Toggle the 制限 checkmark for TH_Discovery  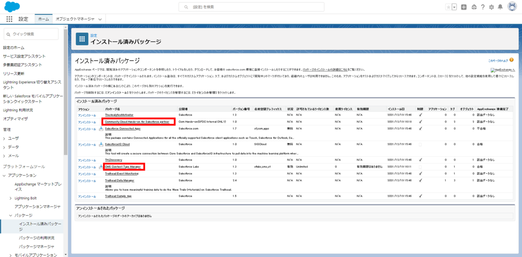coord(420,160)
